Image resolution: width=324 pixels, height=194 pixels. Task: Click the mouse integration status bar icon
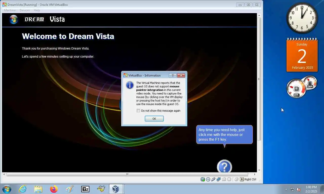pos(236,179)
